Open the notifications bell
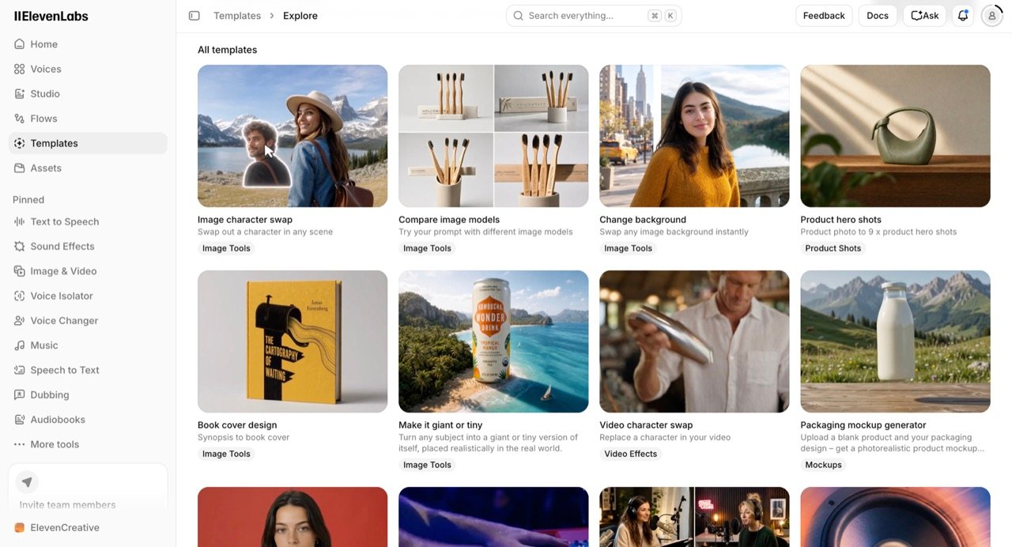1012x547 pixels. pyautogui.click(x=963, y=16)
